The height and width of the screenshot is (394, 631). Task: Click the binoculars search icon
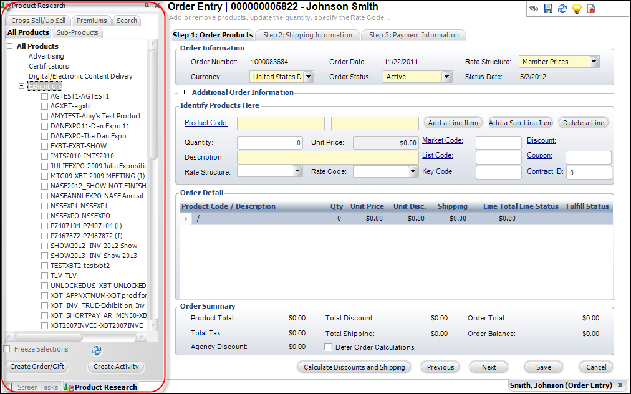pos(534,9)
